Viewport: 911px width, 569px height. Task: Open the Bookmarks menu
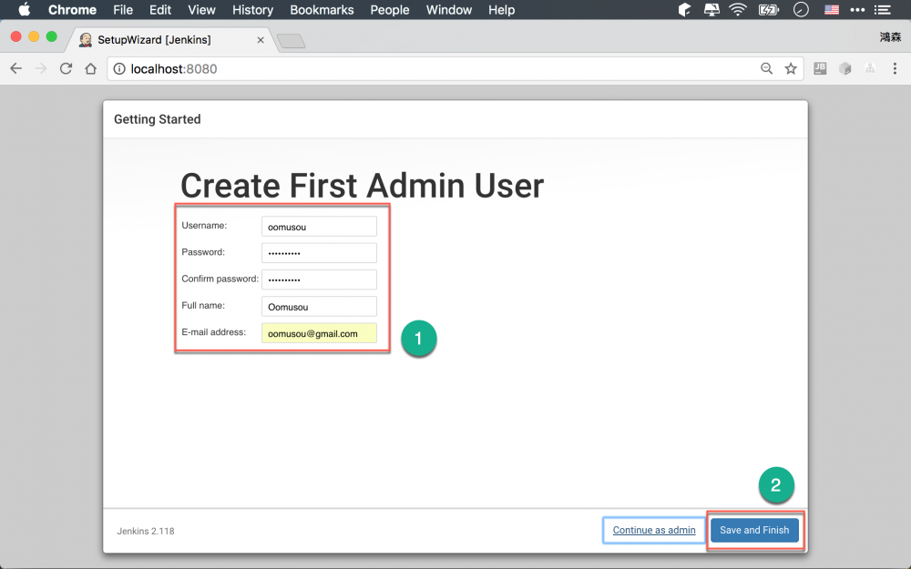point(322,10)
